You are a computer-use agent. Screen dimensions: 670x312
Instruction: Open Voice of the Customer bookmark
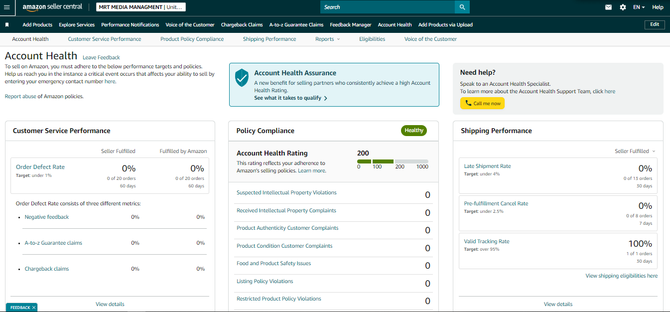(x=190, y=24)
